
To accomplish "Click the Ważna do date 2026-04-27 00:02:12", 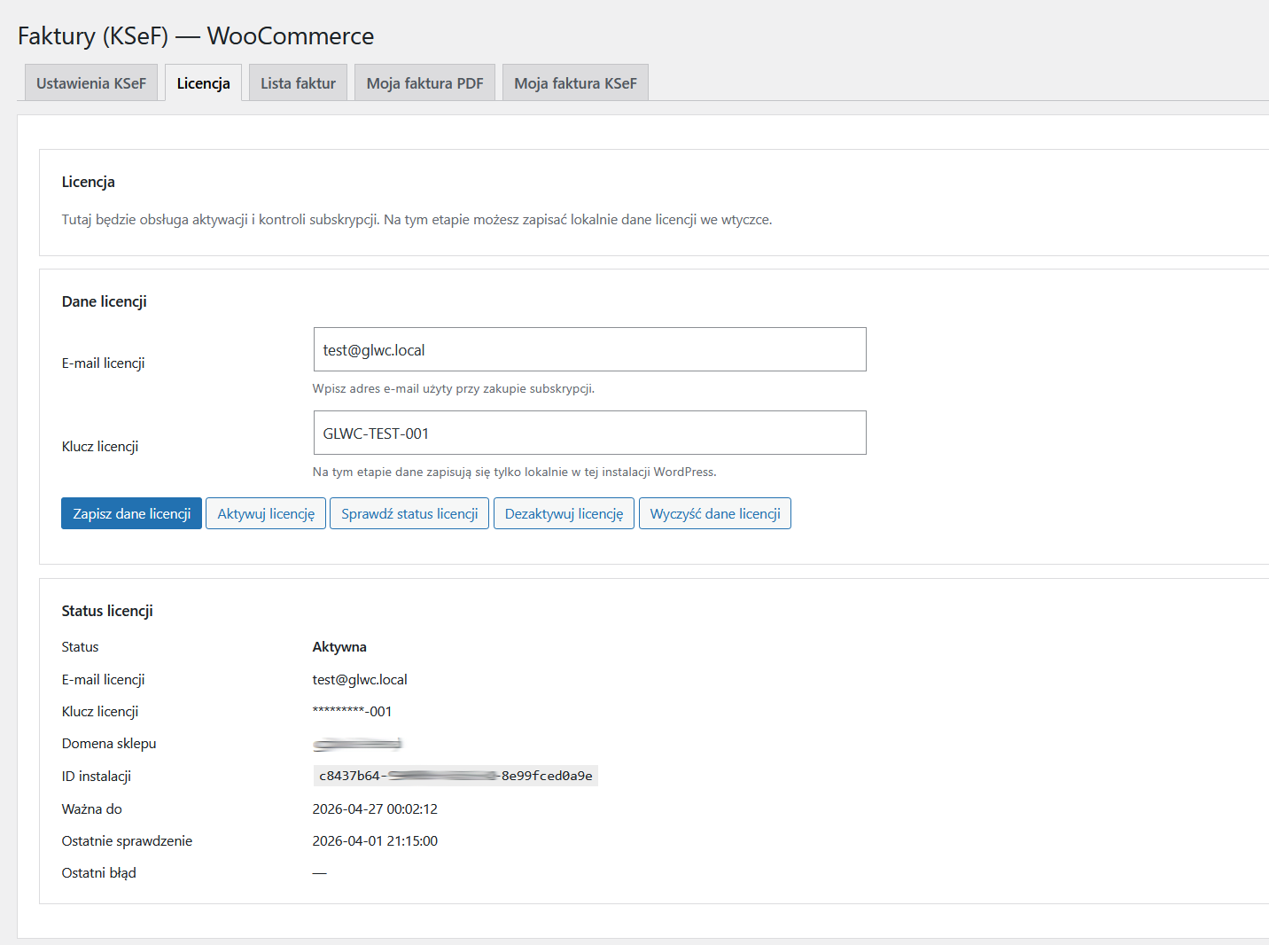I will (x=375, y=809).
